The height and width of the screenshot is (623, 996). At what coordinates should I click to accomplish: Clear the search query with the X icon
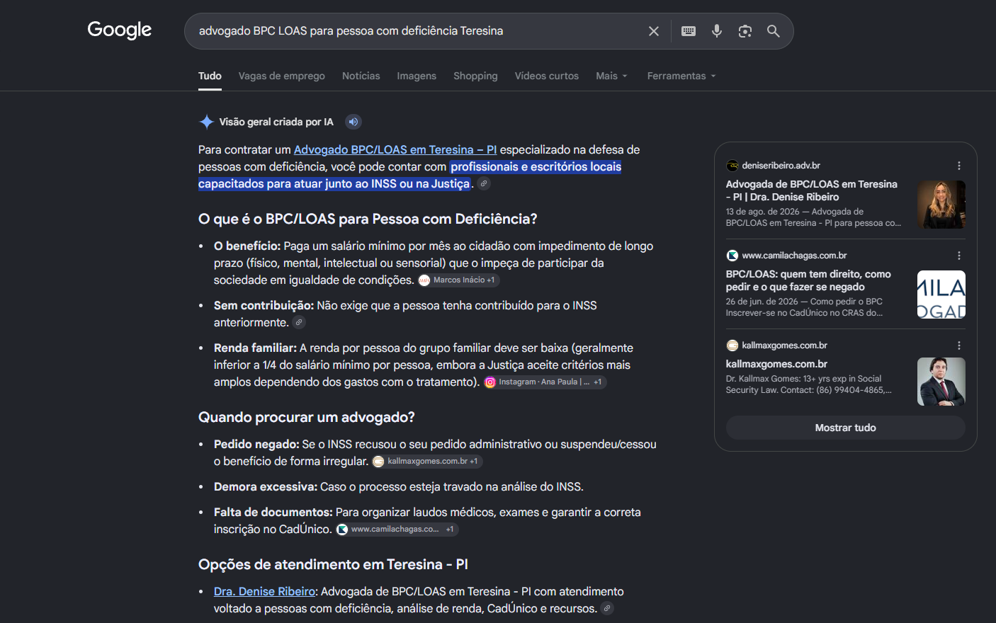(654, 31)
